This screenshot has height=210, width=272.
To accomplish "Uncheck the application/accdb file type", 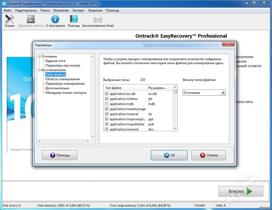I will pos(107,94).
